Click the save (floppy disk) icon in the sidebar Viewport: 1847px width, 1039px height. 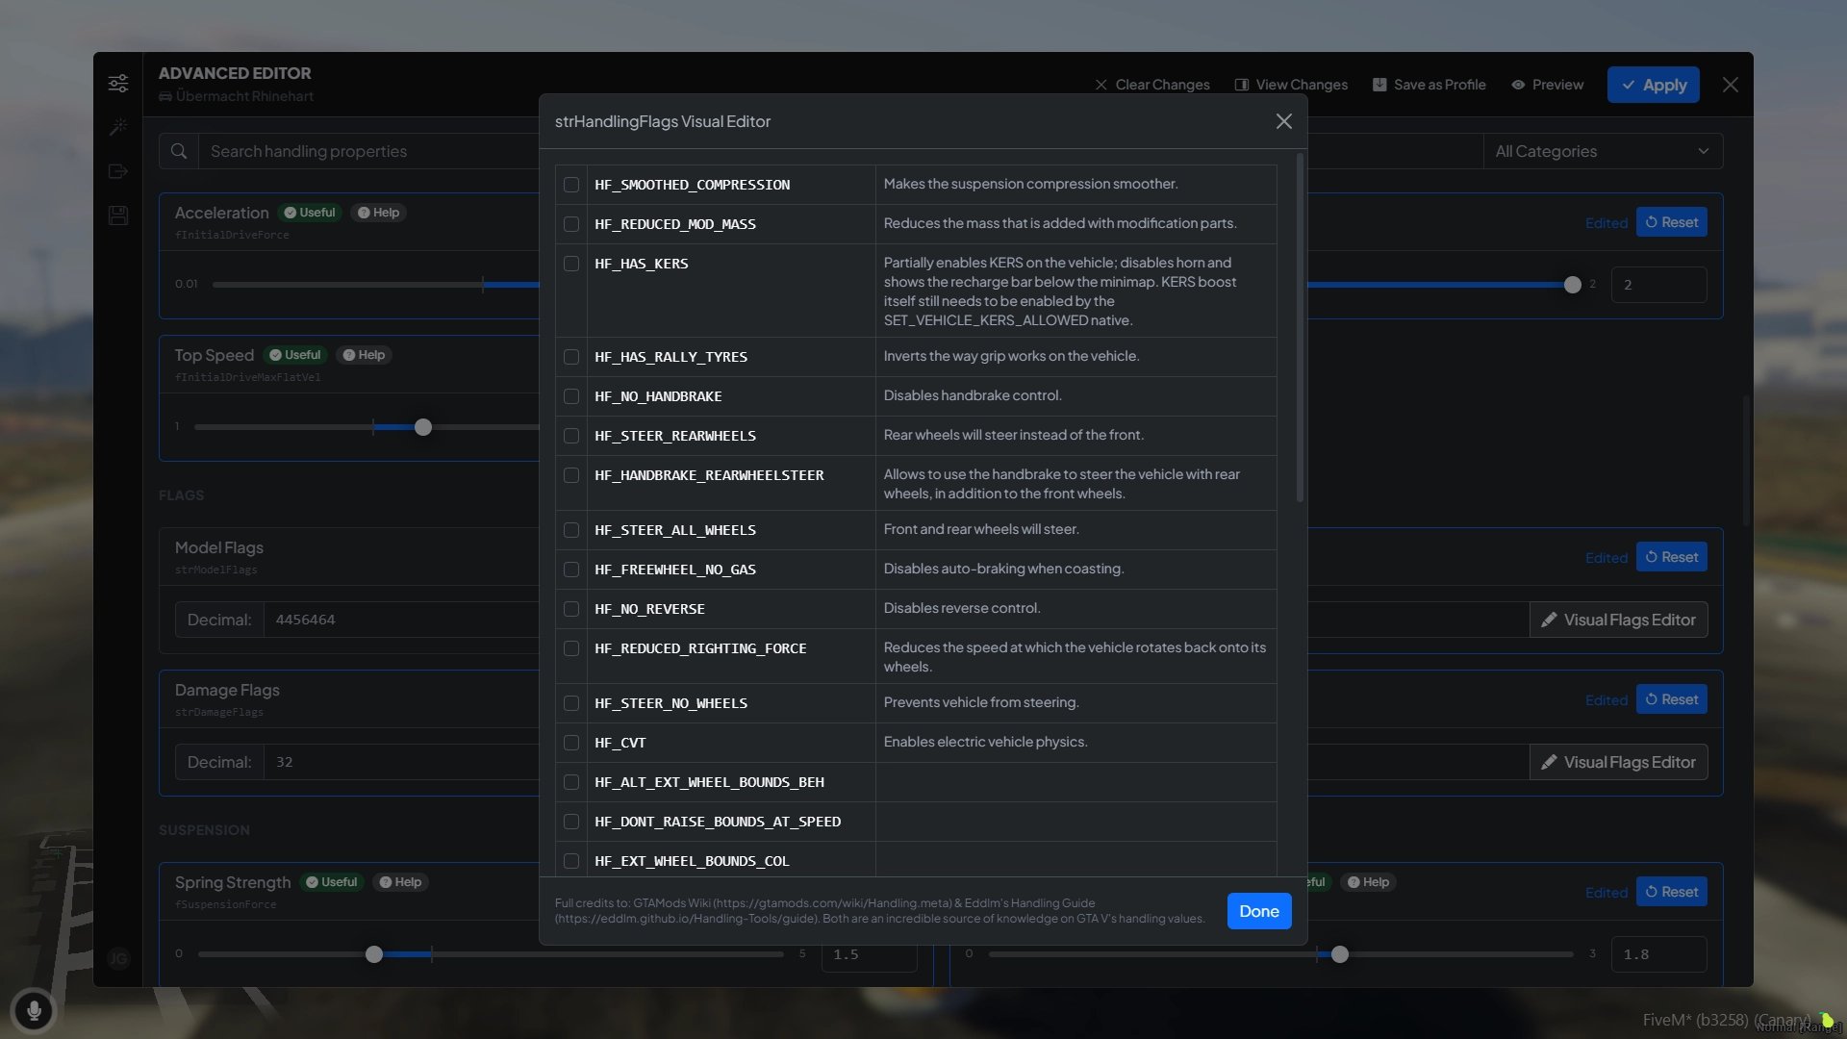[118, 216]
